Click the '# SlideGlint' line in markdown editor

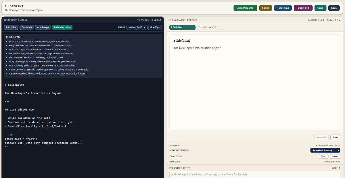click(x=14, y=85)
